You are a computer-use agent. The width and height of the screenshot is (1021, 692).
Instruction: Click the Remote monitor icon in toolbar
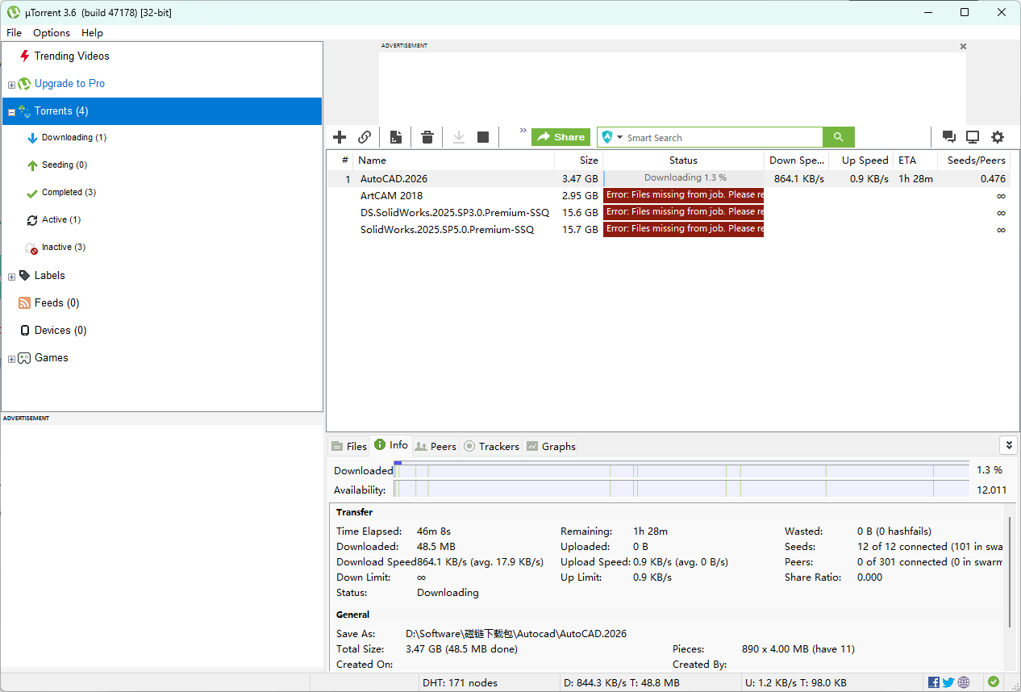point(973,137)
